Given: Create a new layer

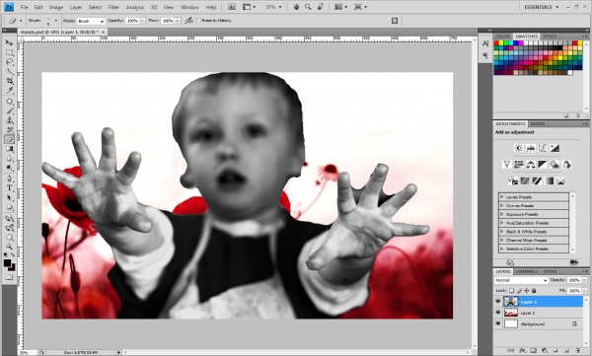Looking at the screenshot, I should [x=566, y=351].
